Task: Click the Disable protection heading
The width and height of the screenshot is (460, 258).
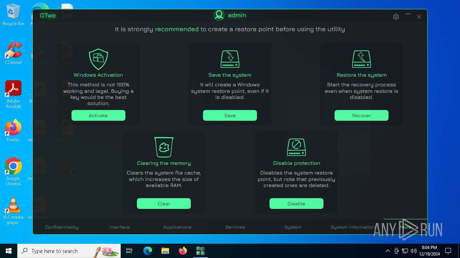Action: [296, 163]
